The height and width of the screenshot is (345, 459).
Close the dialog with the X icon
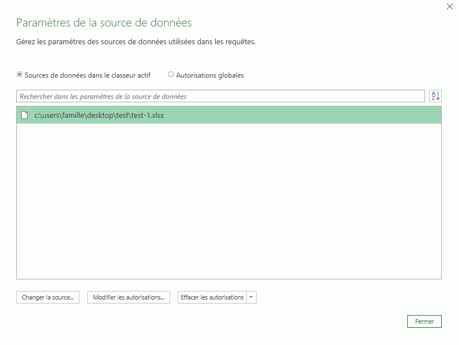pos(449,6)
